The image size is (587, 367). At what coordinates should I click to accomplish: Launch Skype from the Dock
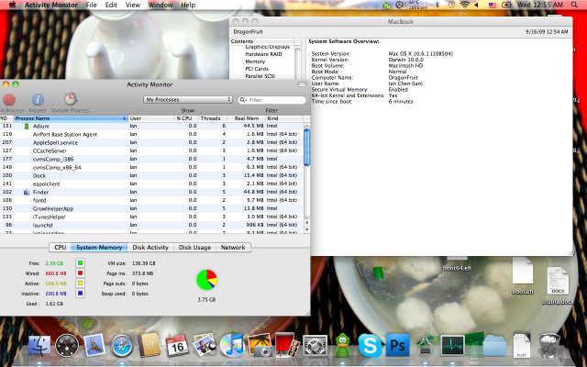coord(370,345)
